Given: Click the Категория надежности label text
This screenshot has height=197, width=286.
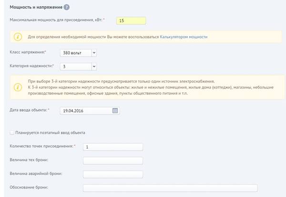Looking at the screenshot, I should pos(32,66).
